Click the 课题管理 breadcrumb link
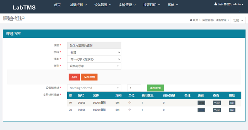 click(221, 20)
